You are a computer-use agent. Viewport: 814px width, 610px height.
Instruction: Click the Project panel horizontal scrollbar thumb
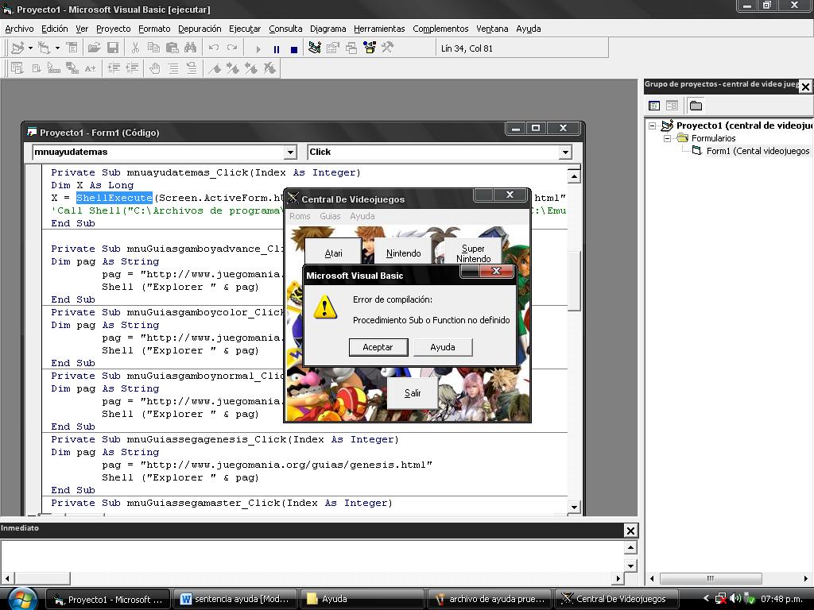click(x=710, y=578)
